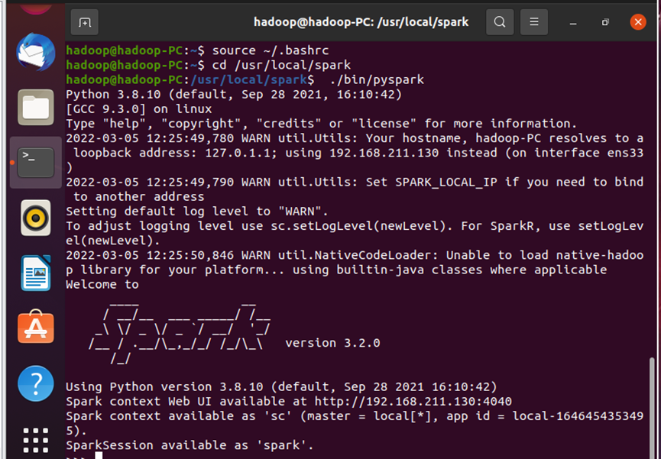This screenshot has height=459, width=661.
Task: Click the Spark Web UI URL
Action: click(413, 401)
